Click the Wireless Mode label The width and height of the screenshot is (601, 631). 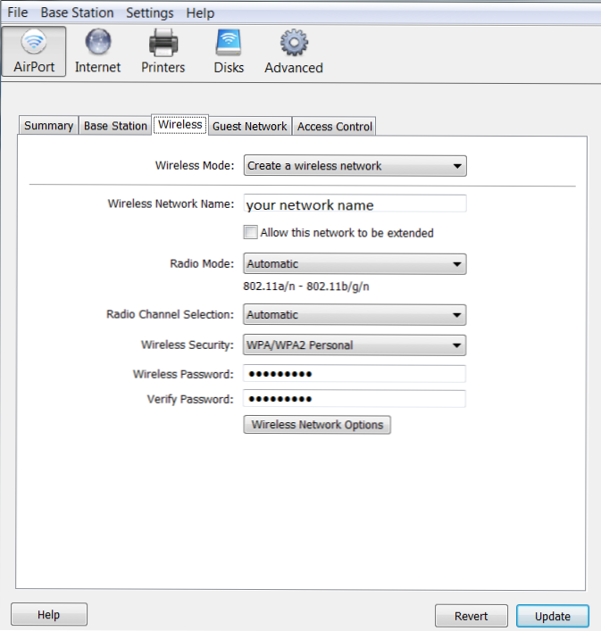[195, 165]
